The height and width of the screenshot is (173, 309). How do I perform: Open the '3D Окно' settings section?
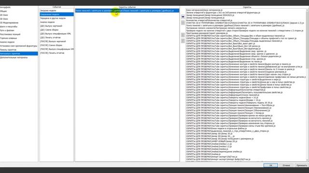(x=4, y=19)
